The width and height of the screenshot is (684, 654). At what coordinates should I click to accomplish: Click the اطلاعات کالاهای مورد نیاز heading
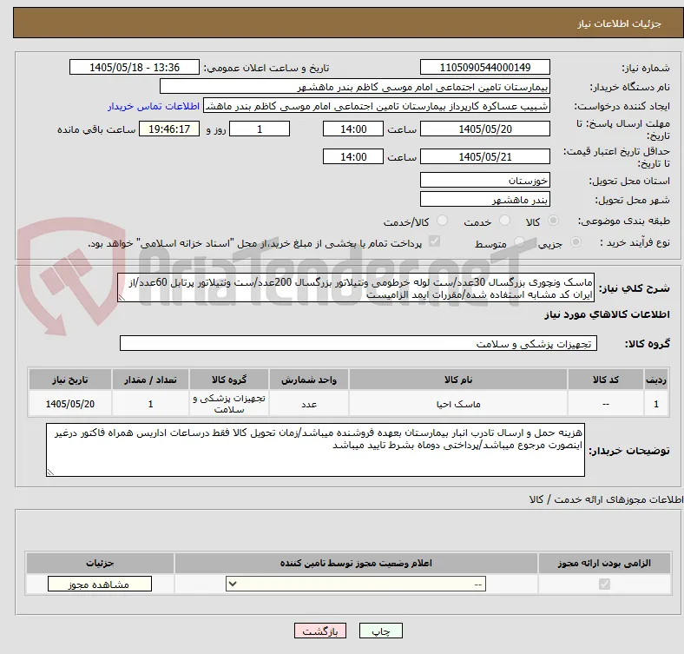(607, 314)
